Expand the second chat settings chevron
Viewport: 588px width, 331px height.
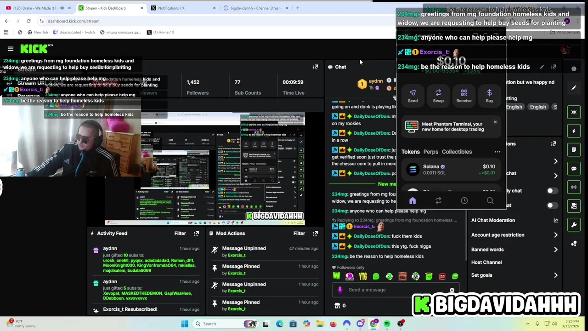(x=555, y=176)
